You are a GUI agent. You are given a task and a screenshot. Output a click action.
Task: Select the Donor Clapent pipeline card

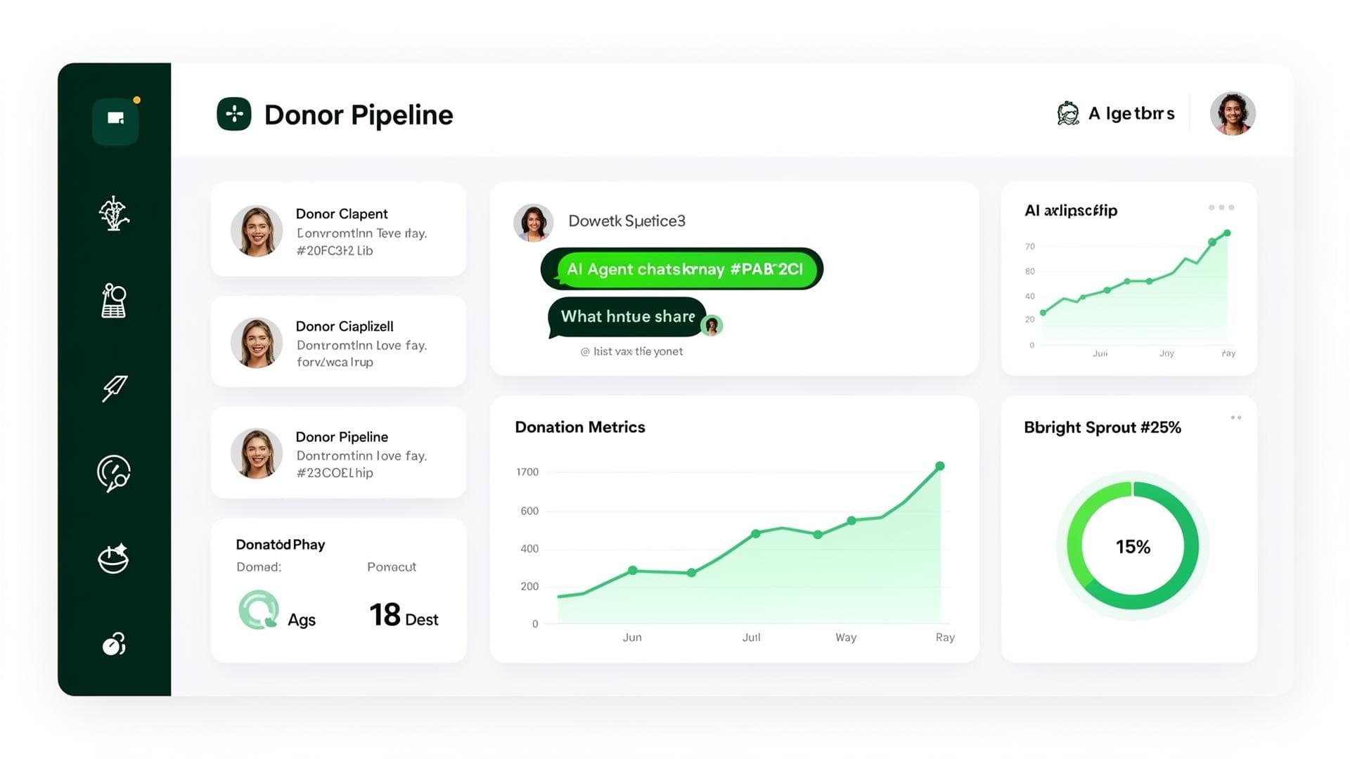point(337,230)
